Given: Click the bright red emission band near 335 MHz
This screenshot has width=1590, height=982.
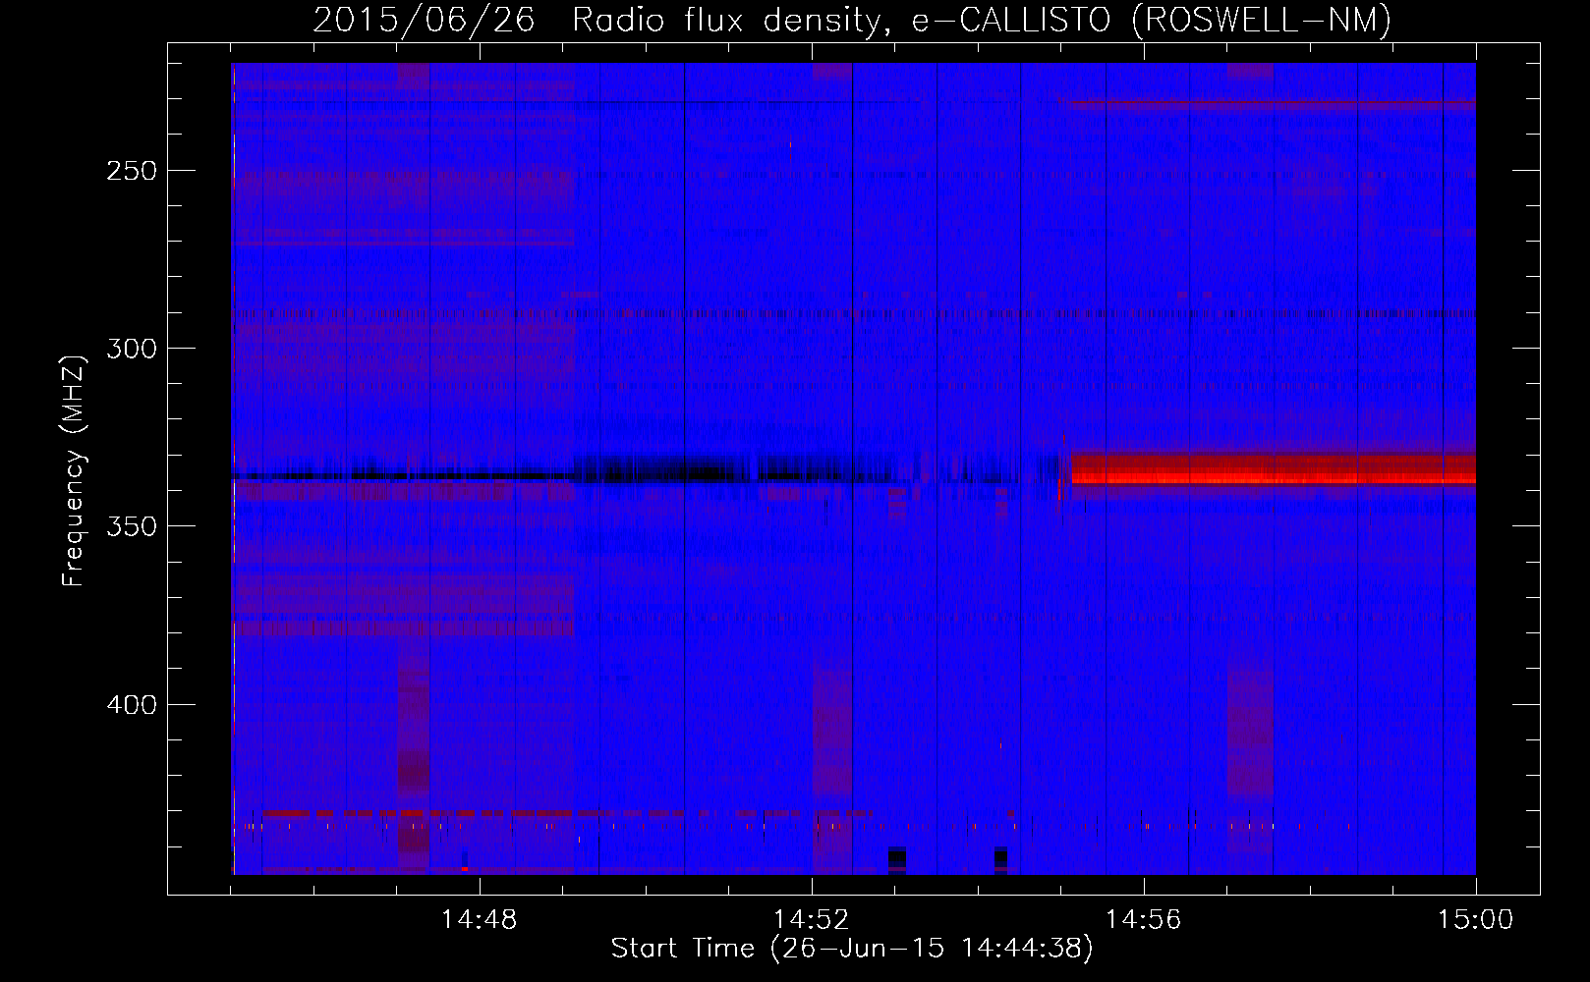Looking at the screenshot, I should pyautogui.click(x=1273, y=469).
